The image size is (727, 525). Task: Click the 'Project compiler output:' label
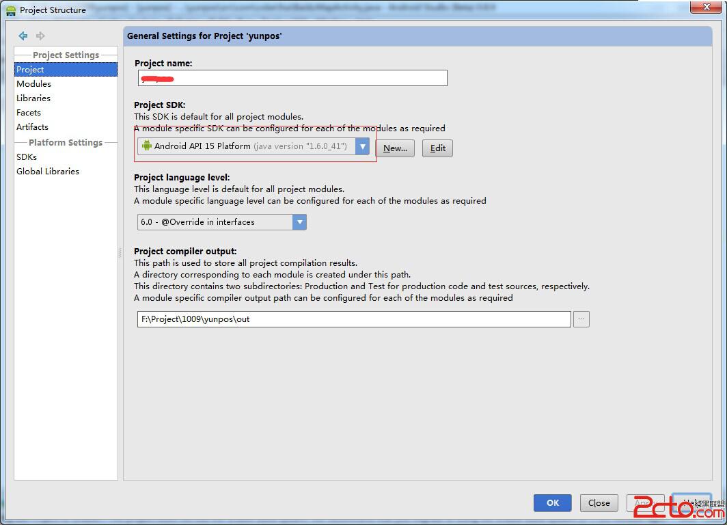(x=185, y=251)
